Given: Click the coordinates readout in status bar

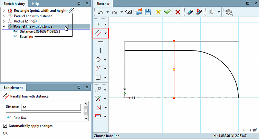Looking at the screenshot, I should [x=230, y=136].
